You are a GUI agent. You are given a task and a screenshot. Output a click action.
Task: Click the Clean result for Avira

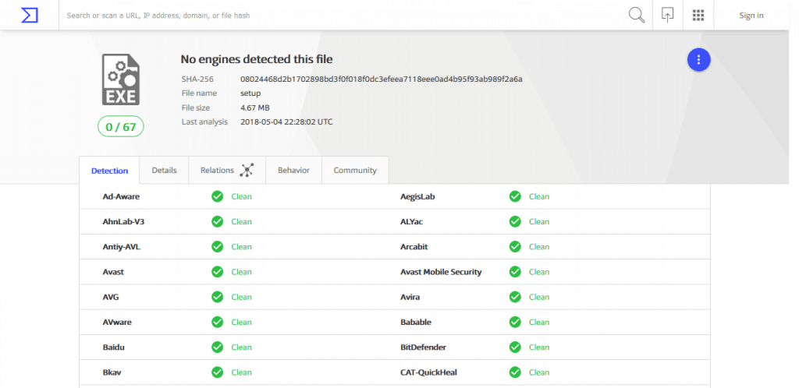point(539,297)
